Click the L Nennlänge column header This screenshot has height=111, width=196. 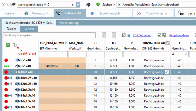tap(180, 46)
